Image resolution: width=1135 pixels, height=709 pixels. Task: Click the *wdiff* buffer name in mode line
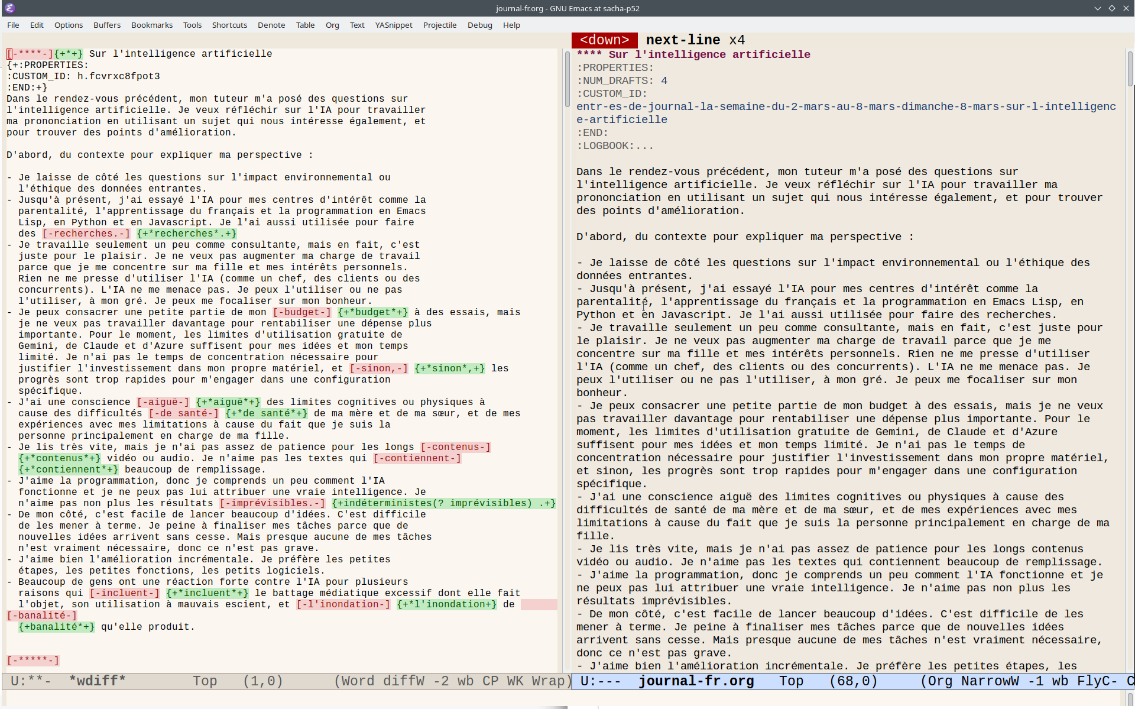(x=98, y=681)
